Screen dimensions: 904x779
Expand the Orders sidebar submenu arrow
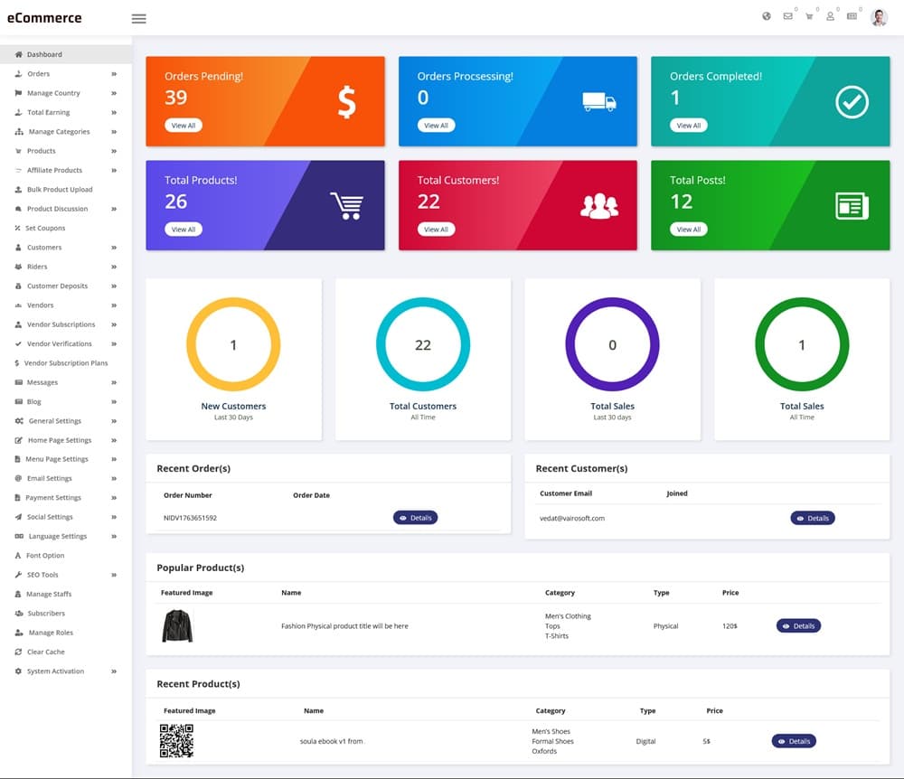[114, 74]
